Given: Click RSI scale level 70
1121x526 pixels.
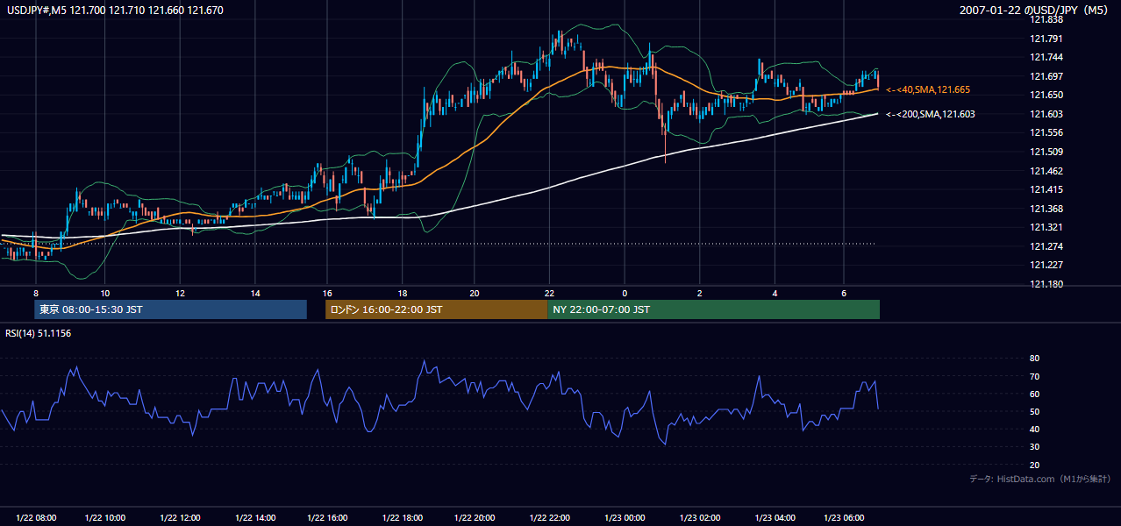Looking at the screenshot, I should click(1035, 376).
